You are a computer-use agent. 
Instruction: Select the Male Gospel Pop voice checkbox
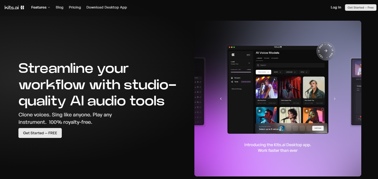click(x=299, y=79)
